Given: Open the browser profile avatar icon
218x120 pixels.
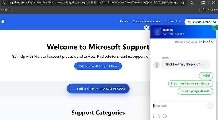Looking at the screenshot, I should (214, 3).
